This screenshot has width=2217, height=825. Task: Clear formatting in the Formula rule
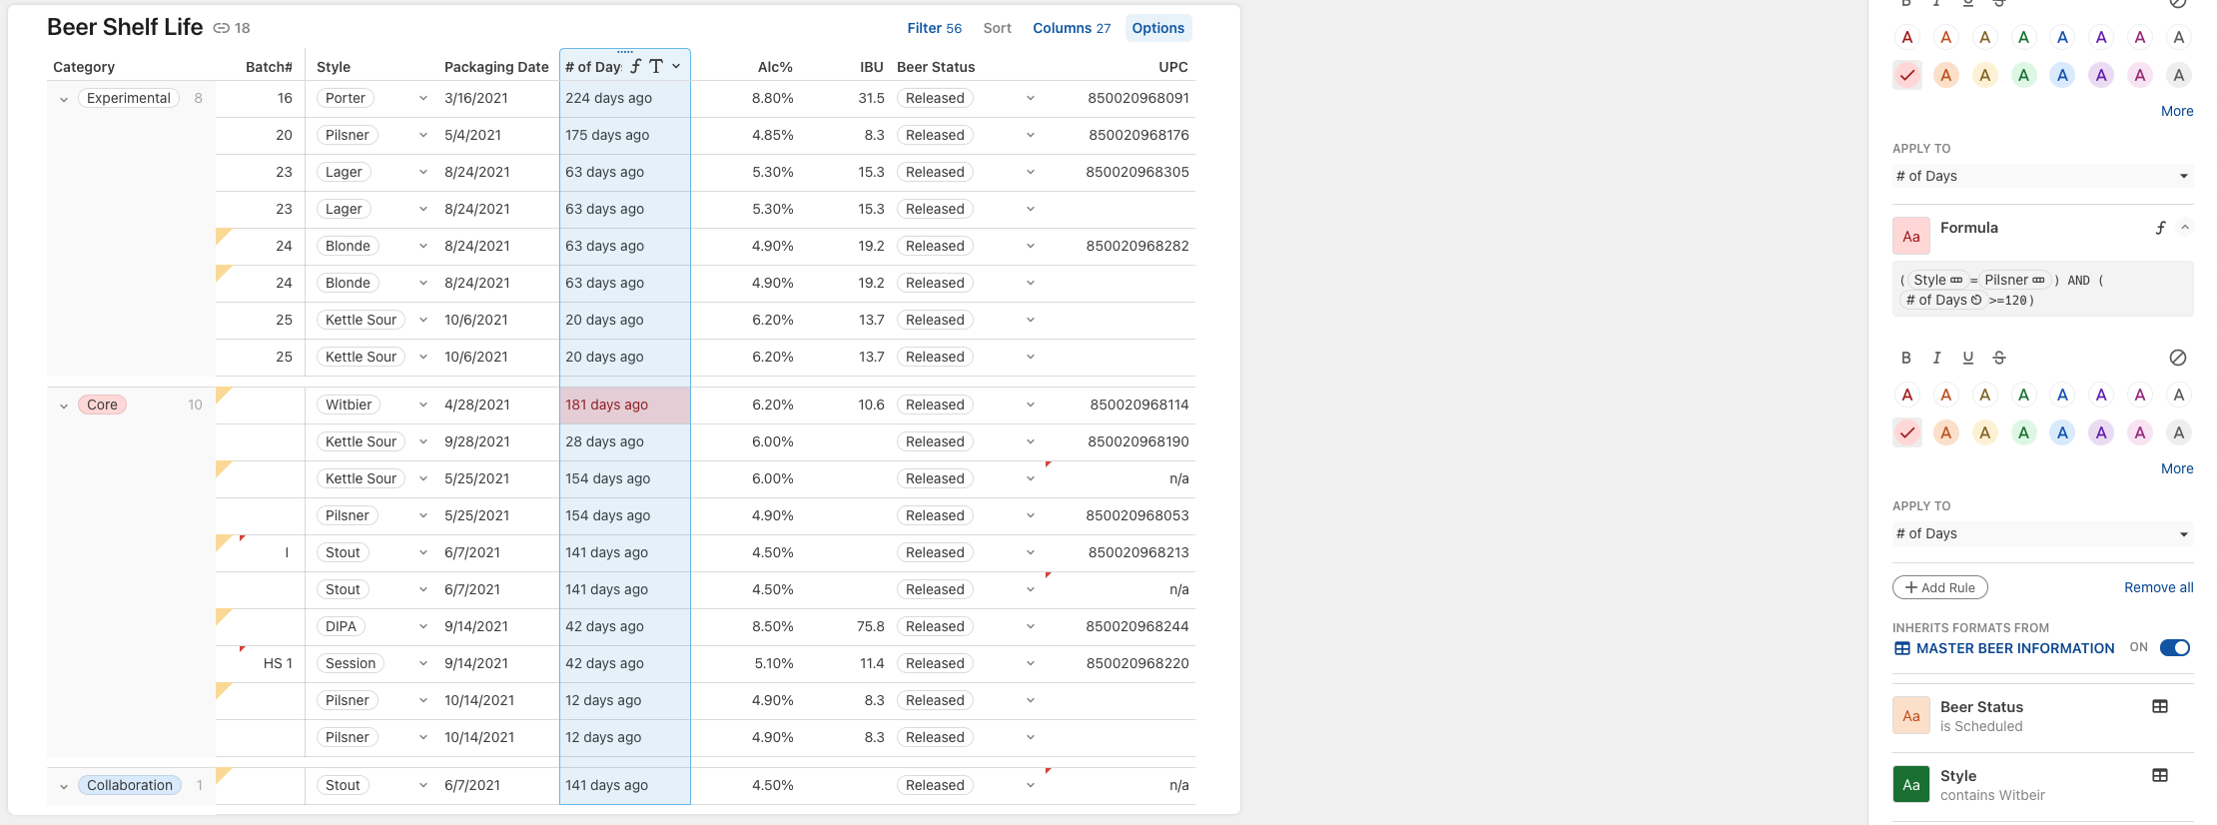pos(2178,358)
